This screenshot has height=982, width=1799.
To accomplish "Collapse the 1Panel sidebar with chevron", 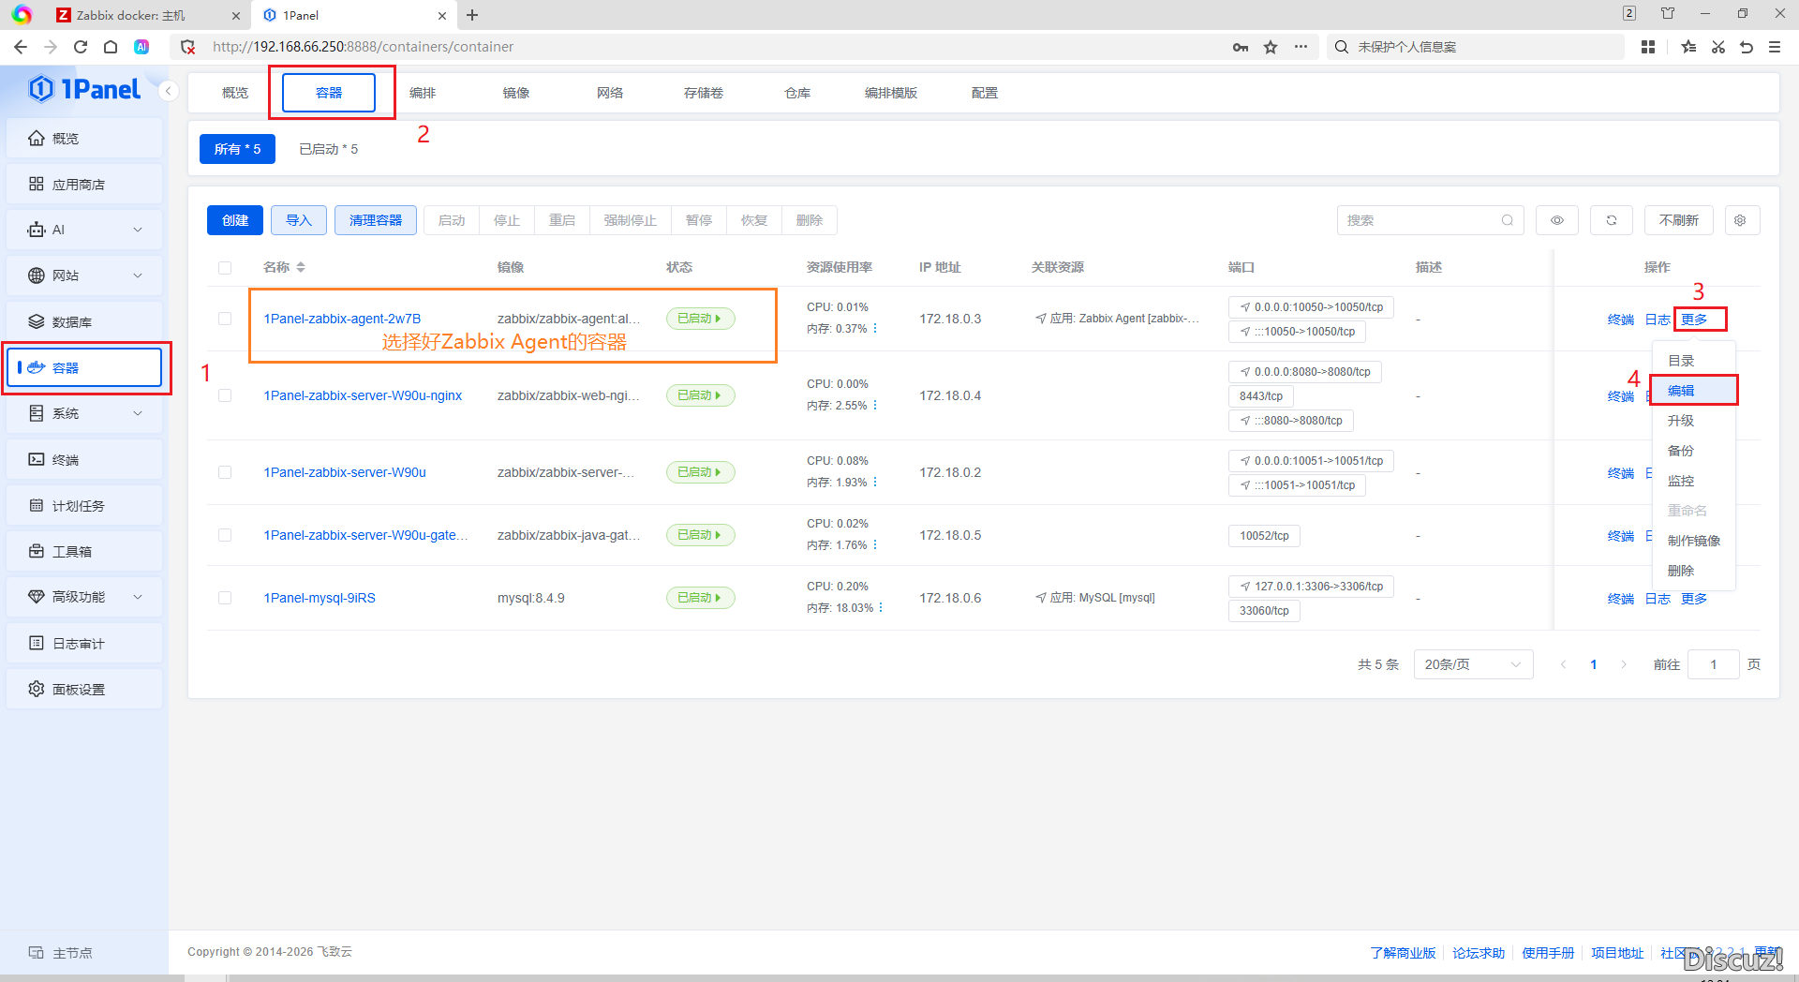I will (169, 91).
